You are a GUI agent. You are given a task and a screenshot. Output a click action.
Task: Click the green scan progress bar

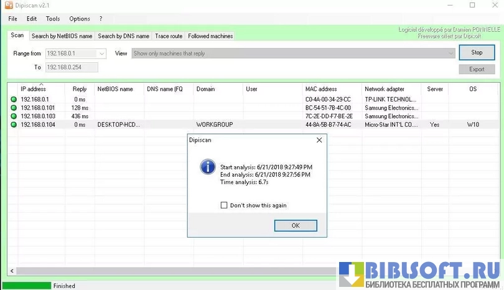pyautogui.click(x=26, y=286)
